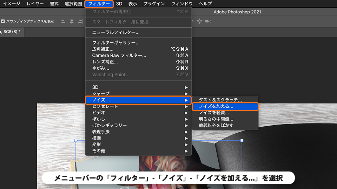Click the 3D camera video icon
Screen dimensions: 337x189
pyautogui.click(x=208, y=21)
